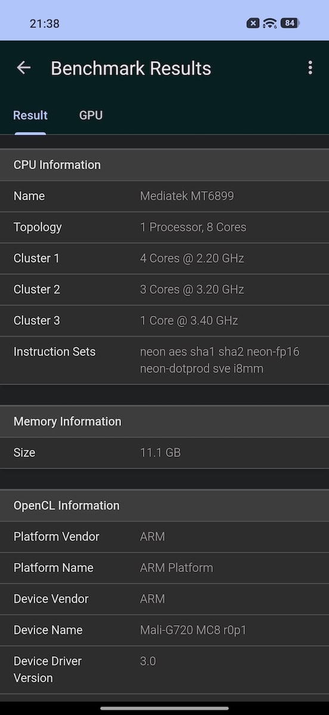
Task: Tap Cluster 1 row showing 2.20 GHz
Action: (164, 258)
